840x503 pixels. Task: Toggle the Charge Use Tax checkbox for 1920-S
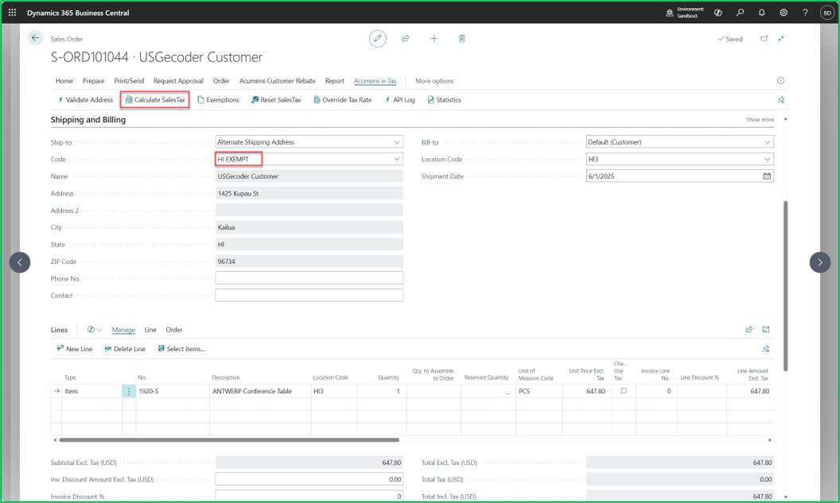pos(624,391)
